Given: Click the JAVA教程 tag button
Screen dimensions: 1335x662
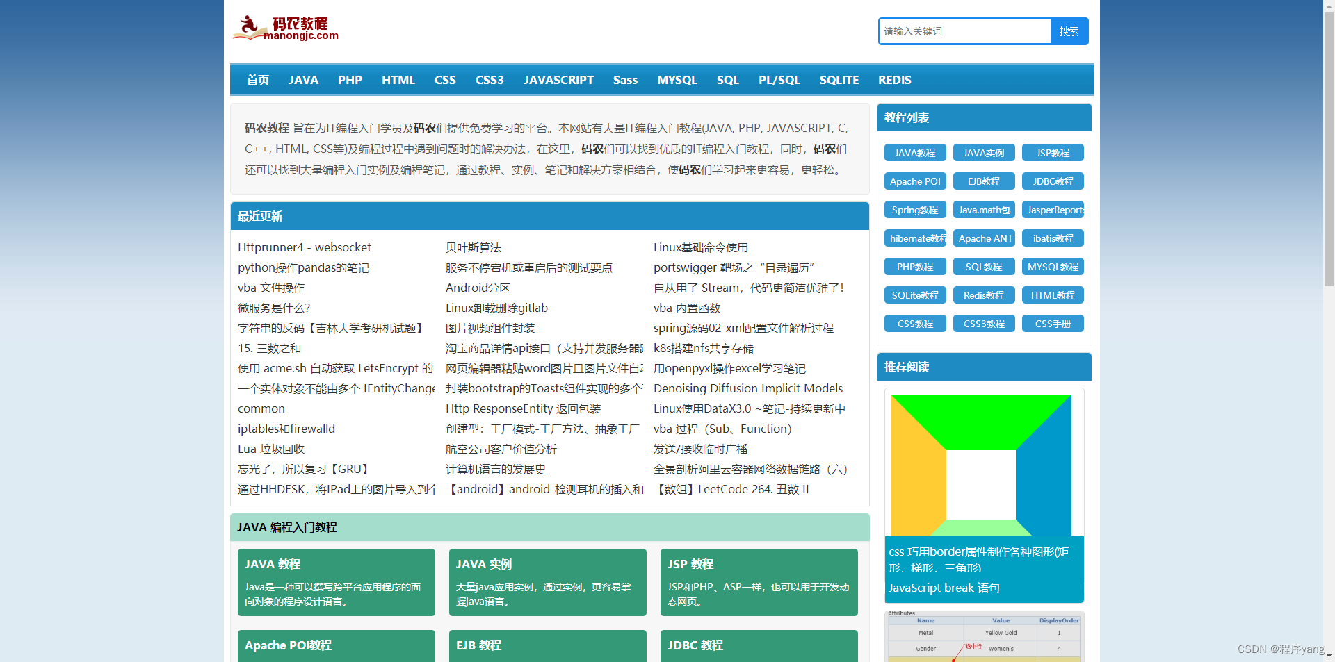Looking at the screenshot, I should point(915,153).
